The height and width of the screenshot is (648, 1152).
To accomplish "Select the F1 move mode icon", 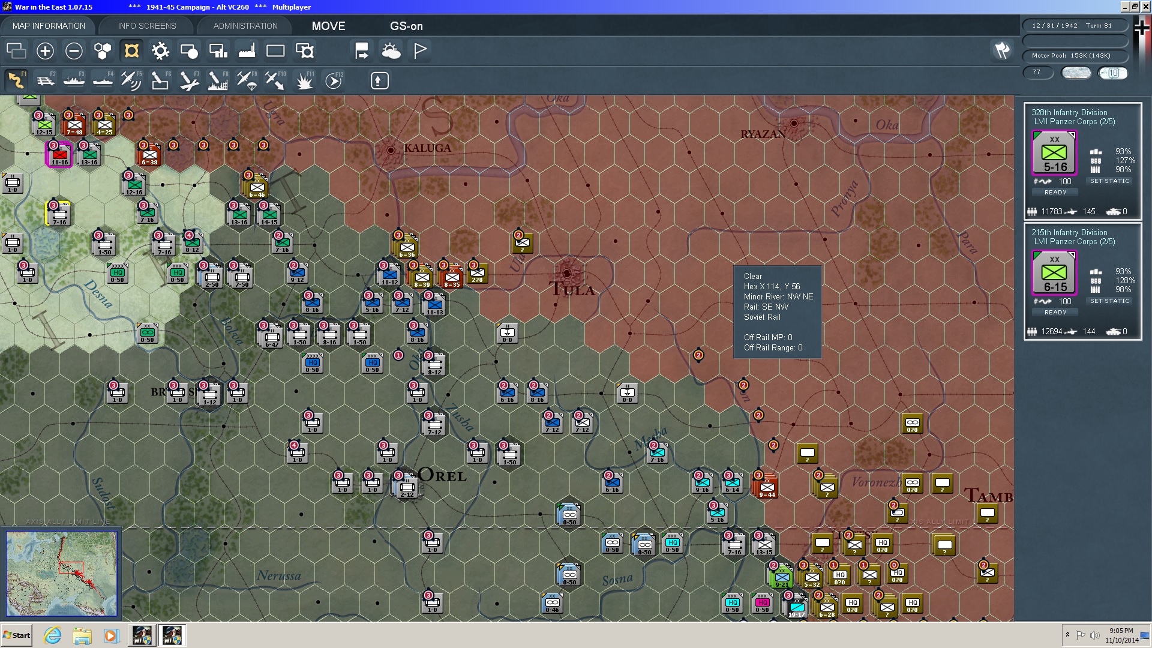I will [16, 80].
